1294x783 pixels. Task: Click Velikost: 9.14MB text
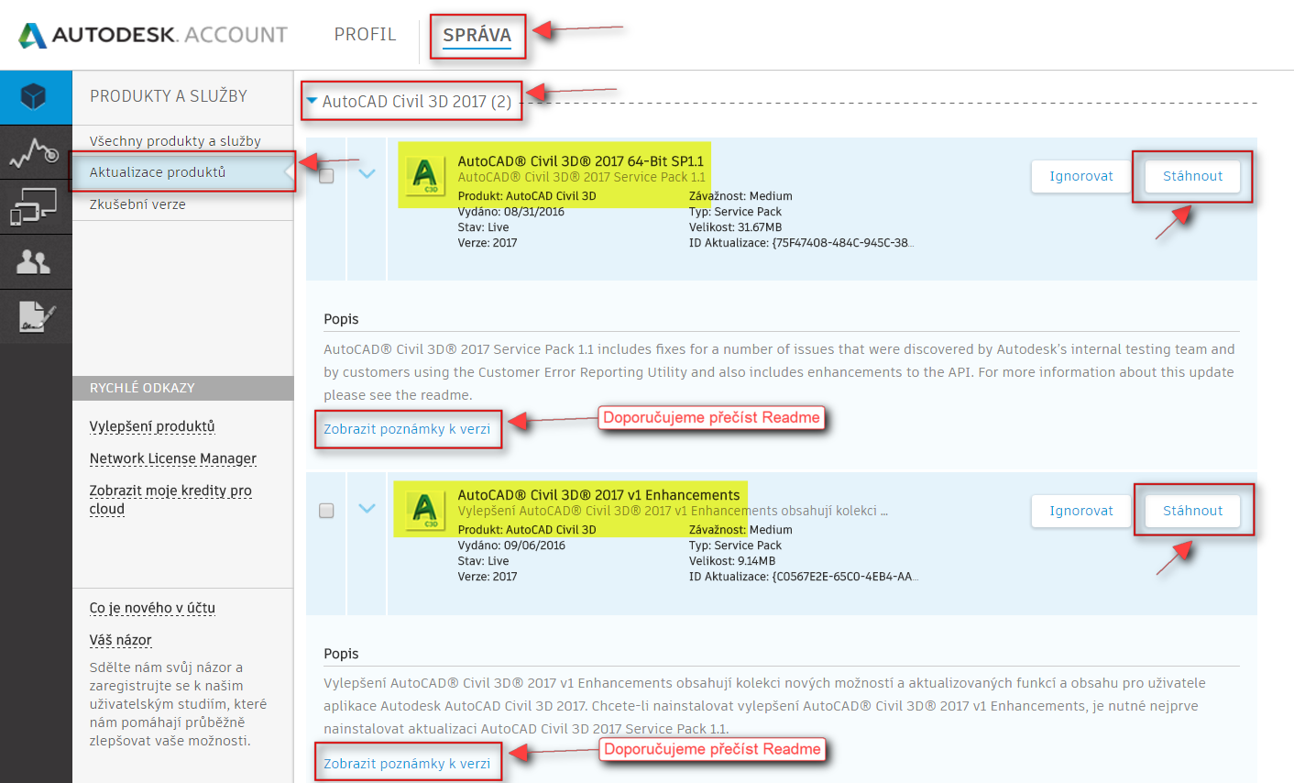coord(732,561)
